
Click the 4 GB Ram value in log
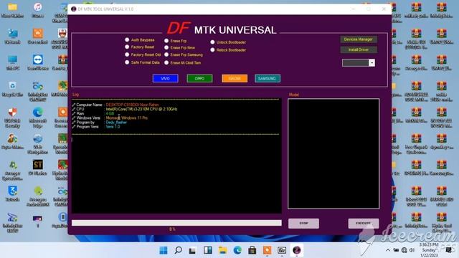110,113
